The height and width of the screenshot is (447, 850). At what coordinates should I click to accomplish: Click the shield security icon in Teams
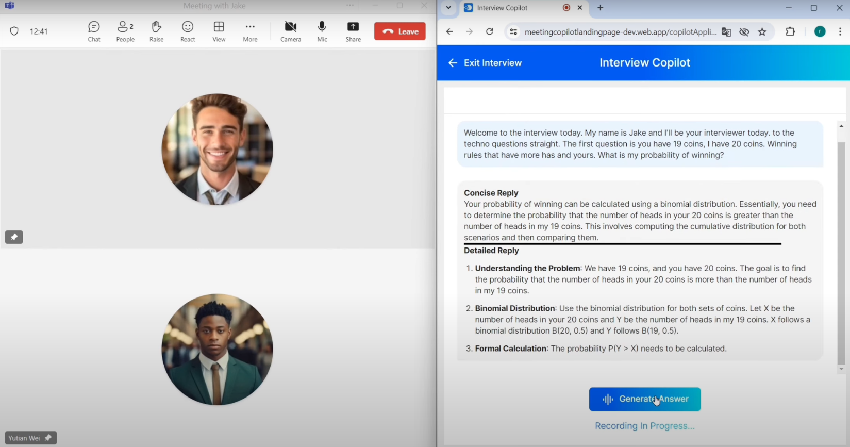tap(14, 31)
